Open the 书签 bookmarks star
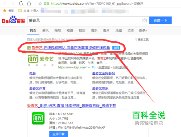Screen dimensions: 181x137 click(5, 10)
